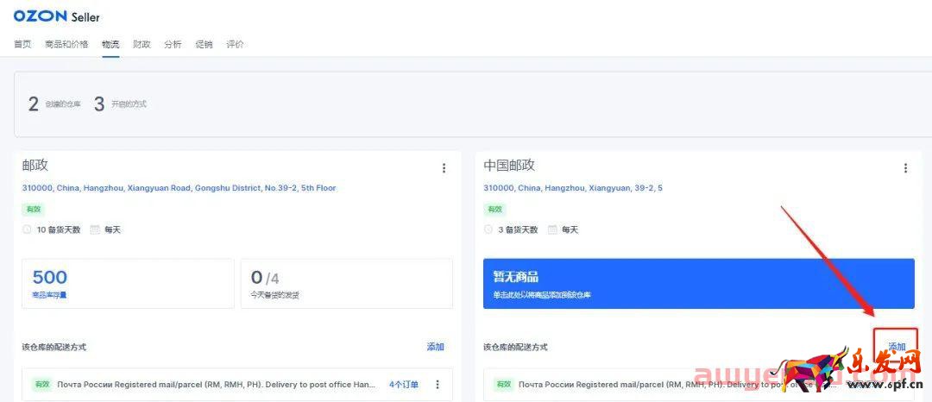Click the 3 开启的方式 counter
The image size is (932, 402).
[120, 104]
